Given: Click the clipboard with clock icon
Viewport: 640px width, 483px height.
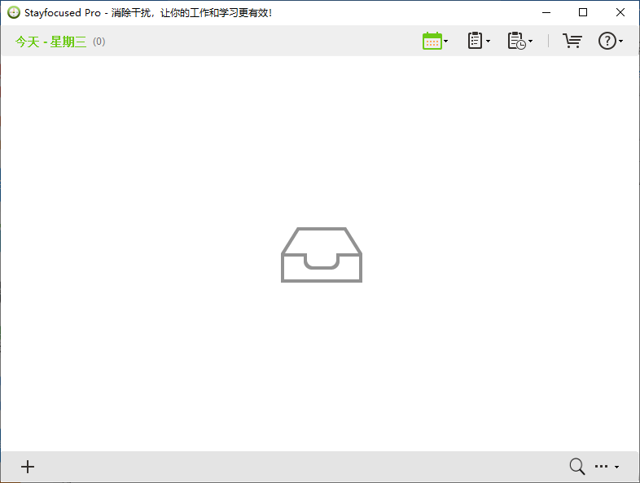Looking at the screenshot, I should pyautogui.click(x=517, y=41).
